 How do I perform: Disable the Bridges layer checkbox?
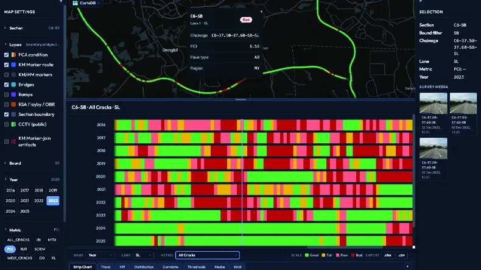click(x=7, y=85)
